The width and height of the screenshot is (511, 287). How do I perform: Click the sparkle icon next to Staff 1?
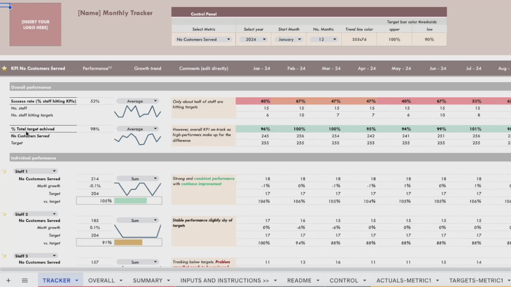click(x=4, y=171)
